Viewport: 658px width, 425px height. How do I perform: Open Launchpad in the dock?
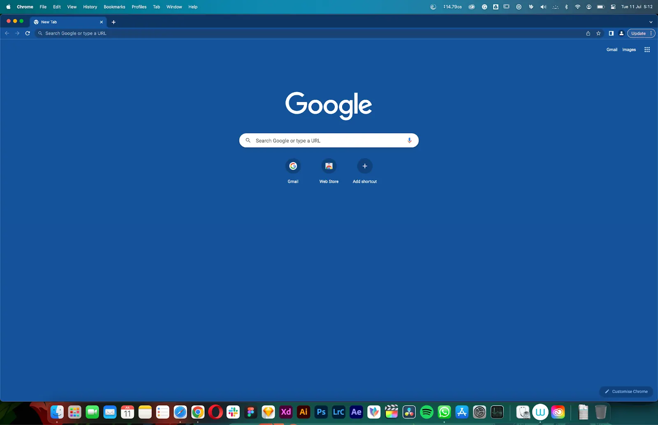74,412
